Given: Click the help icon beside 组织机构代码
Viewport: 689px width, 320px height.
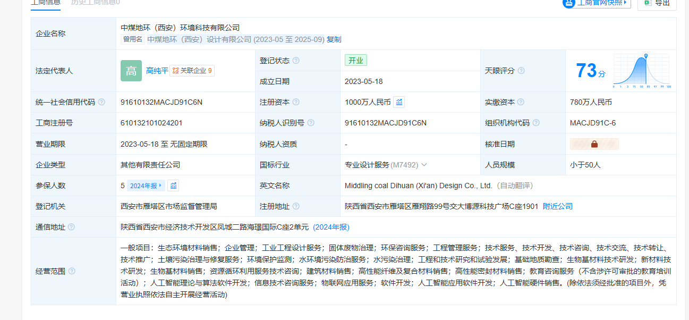Looking at the screenshot, I should tap(536, 123).
